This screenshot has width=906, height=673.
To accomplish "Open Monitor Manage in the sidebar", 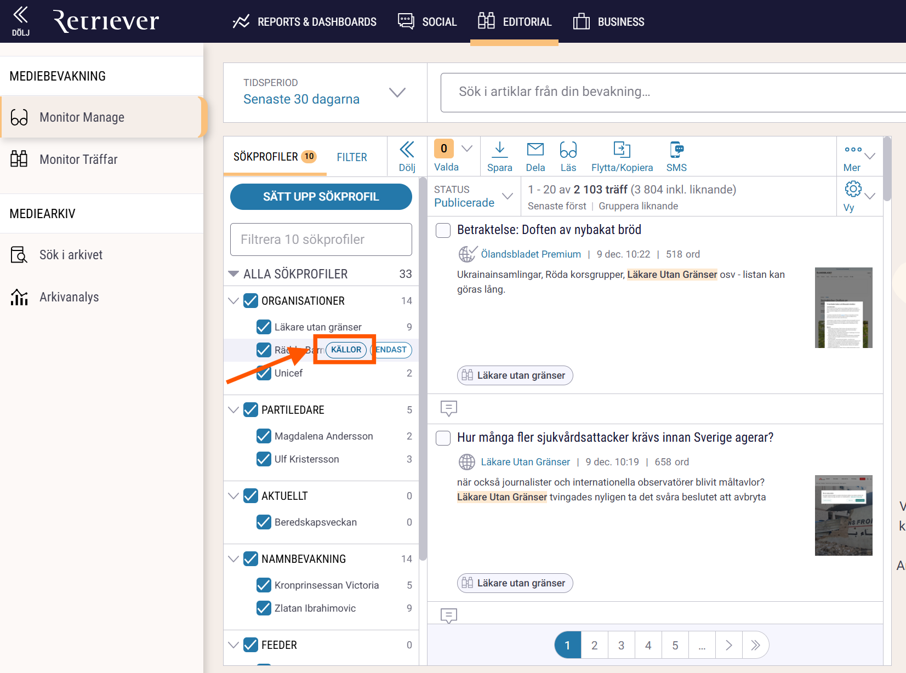I will 102,117.
